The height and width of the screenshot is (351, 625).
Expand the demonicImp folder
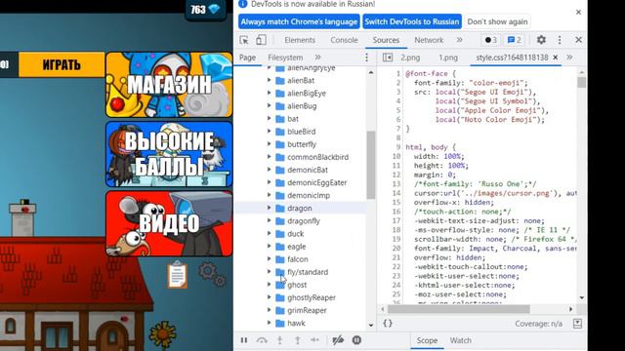pos(270,195)
